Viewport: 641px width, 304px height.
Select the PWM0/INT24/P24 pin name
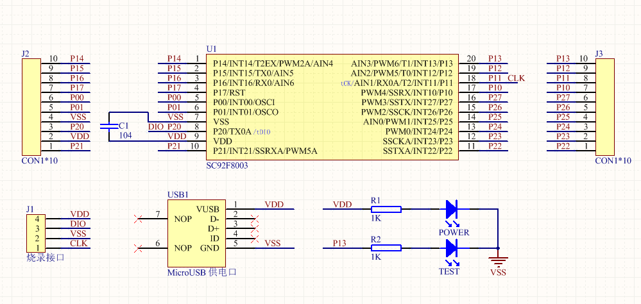pyautogui.click(x=419, y=131)
